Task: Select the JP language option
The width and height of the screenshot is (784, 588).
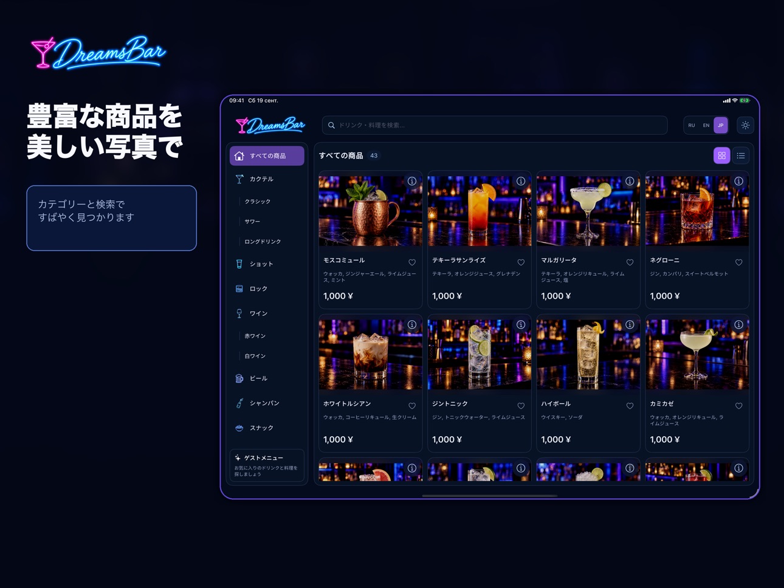Action: (721, 125)
